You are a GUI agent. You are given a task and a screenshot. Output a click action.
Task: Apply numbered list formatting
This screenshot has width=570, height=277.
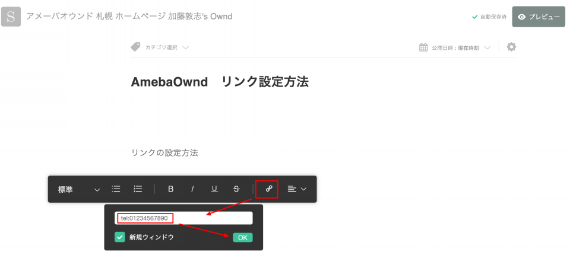click(x=138, y=189)
